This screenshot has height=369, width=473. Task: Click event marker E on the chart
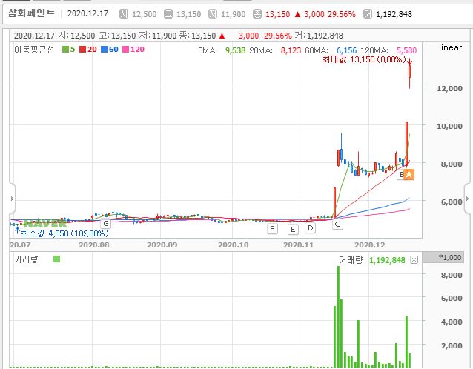[x=293, y=230]
